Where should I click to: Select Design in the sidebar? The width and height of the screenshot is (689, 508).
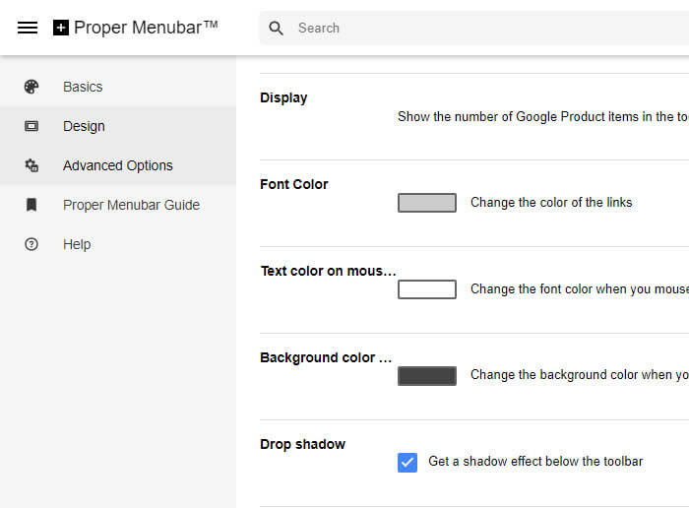[x=84, y=126]
